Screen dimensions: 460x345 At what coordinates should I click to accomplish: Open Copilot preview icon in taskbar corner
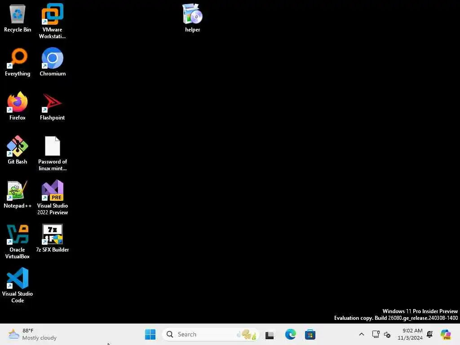click(446, 334)
